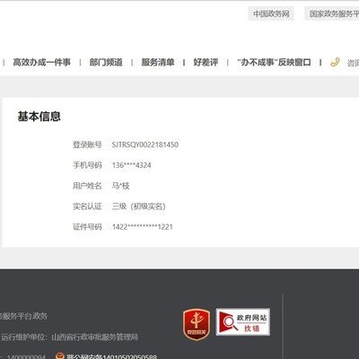Viewport: 359px width, 359px height.
Task: Go to 部门频道 menu item
Action: pyautogui.click(x=106, y=62)
